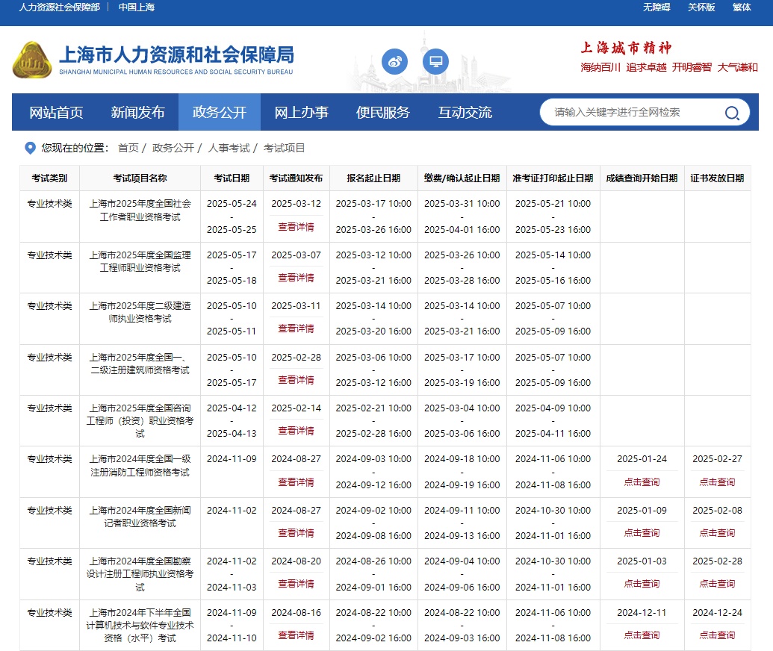
Task: Click the slogan heading 上海城市精神
Action: (626, 48)
